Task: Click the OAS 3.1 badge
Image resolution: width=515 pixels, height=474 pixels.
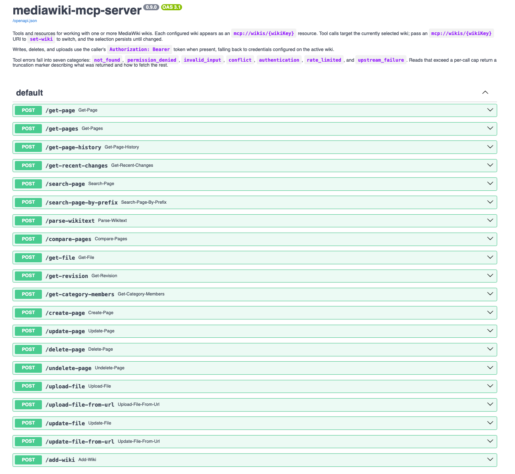Action: 171,7
